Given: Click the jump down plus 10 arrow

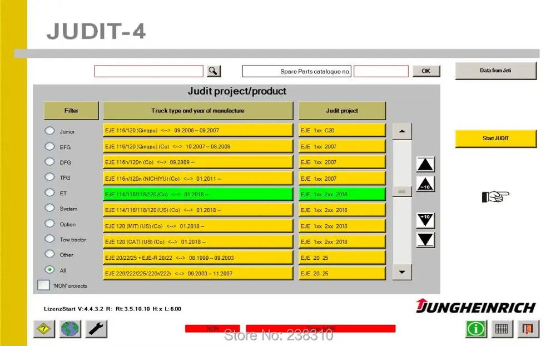Looking at the screenshot, I should [425, 220].
